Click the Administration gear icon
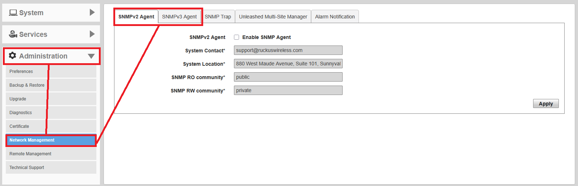 click(x=13, y=56)
